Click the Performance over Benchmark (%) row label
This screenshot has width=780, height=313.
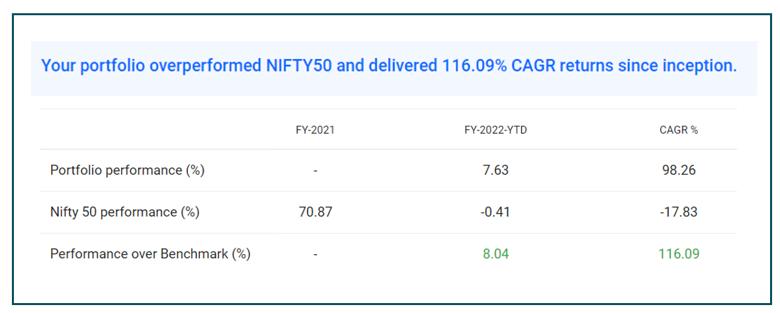[x=150, y=254]
